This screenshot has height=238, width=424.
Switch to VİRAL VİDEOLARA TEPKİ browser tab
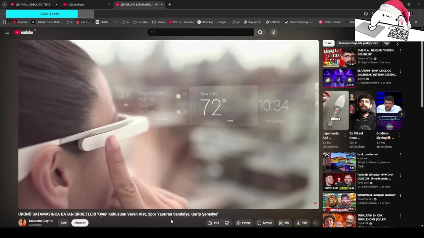coord(33,5)
